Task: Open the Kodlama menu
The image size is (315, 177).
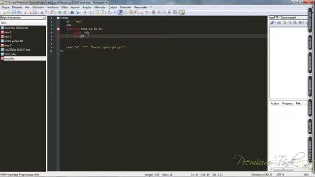Action: (53, 7)
